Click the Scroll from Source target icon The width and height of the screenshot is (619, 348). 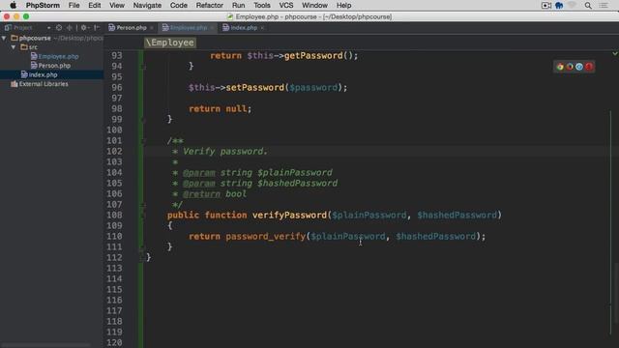pos(59,28)
